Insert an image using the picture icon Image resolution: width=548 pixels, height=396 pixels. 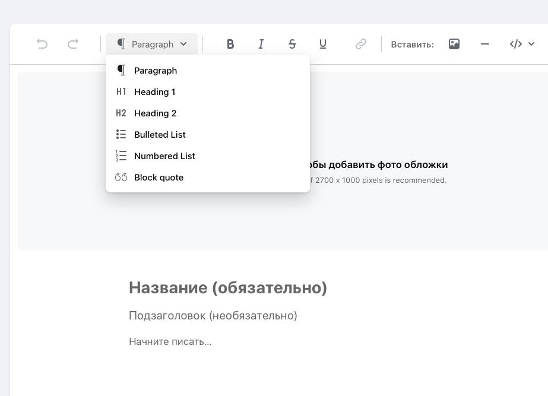click(454, 44)
